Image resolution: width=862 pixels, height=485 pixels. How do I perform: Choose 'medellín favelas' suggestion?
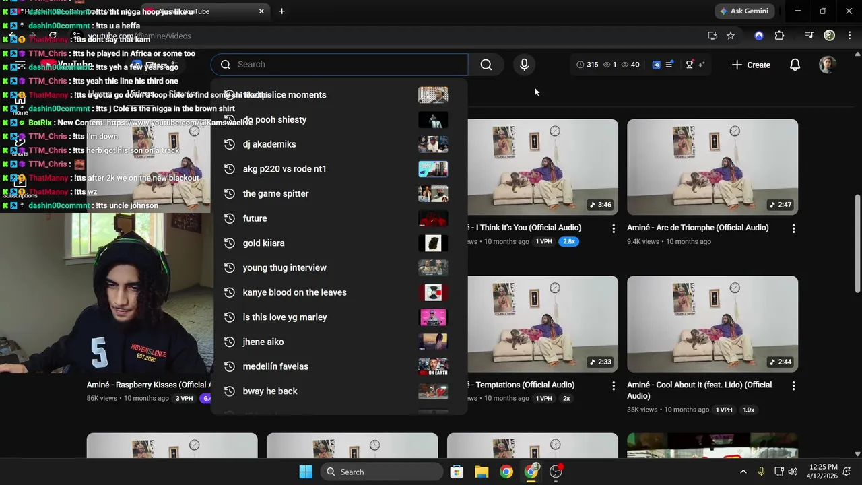click(339, 366)
